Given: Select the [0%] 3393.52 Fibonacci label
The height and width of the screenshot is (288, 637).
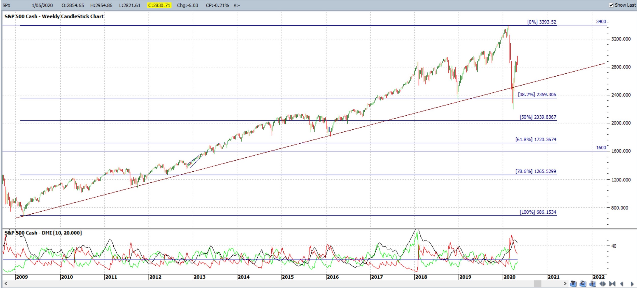Looking at the screenshot, I should [542, 22].
